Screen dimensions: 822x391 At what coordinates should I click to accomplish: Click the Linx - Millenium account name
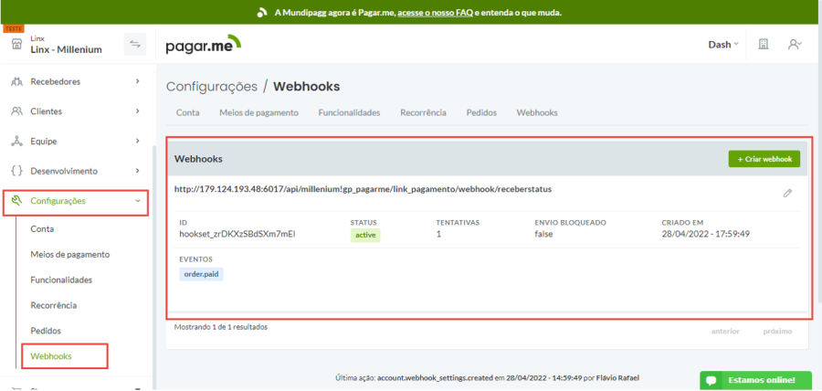tap(66, 50)
